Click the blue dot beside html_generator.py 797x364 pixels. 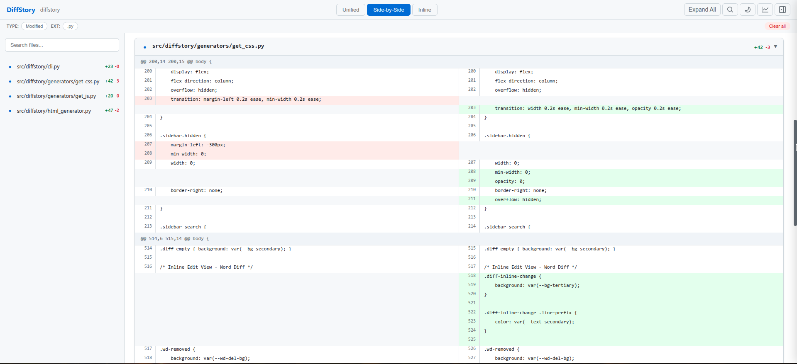pyautogui.click(x=10, y=111)
